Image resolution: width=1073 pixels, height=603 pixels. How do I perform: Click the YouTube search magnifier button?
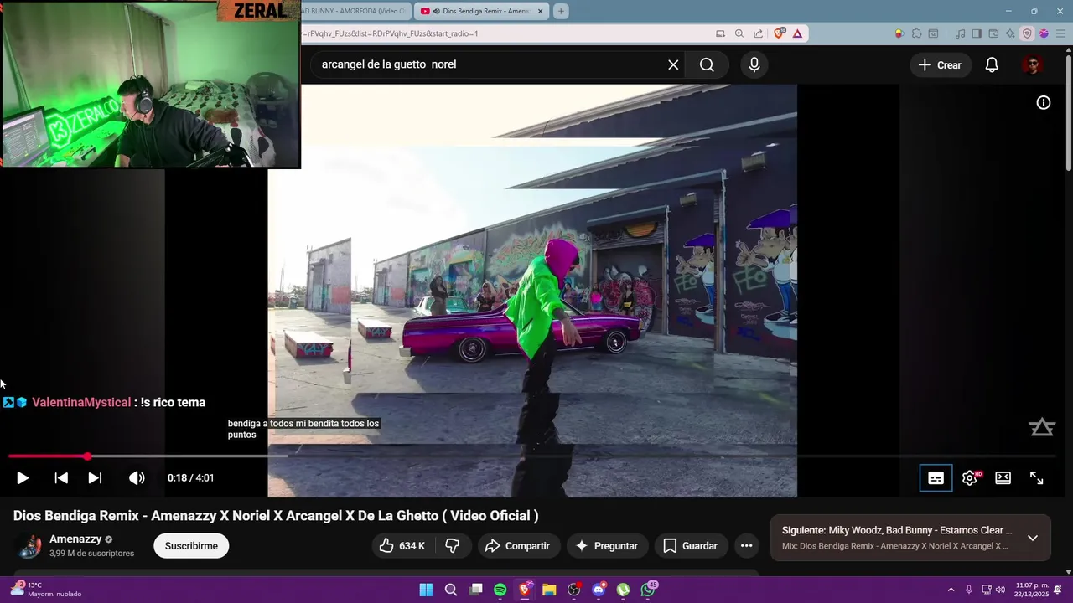point(707,64)
